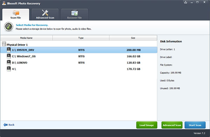Screen dimensions: 210x137
Task: Click the radar scan icon beside Select Media
Action: coord(8,27)
